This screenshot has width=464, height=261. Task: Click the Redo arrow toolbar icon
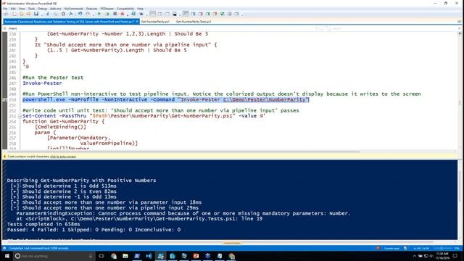[x=88, y=14]
